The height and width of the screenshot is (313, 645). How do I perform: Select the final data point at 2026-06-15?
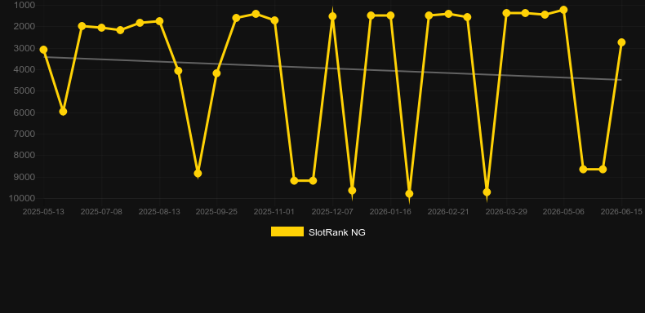(621, 42)
